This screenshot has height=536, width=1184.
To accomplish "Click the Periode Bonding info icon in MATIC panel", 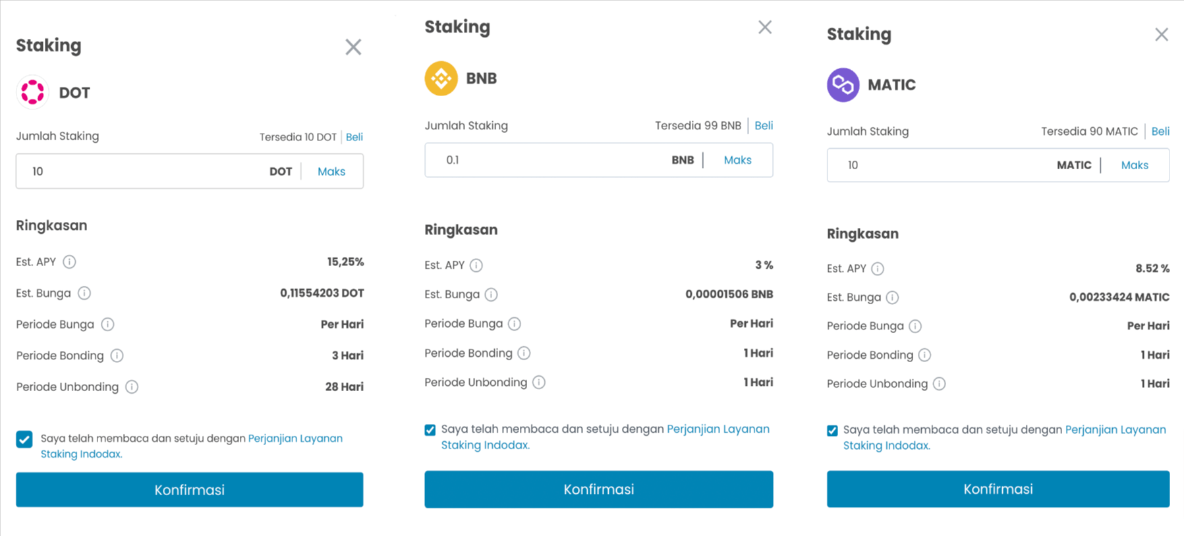I will [925, 355].
